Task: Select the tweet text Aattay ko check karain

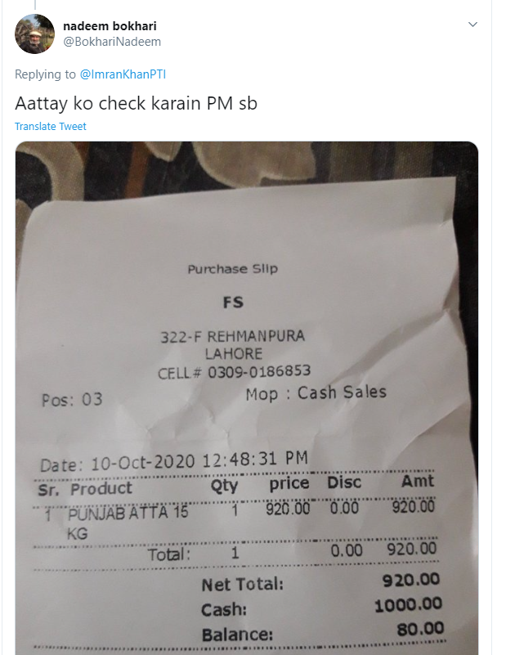Action: (x=109, y=103)
